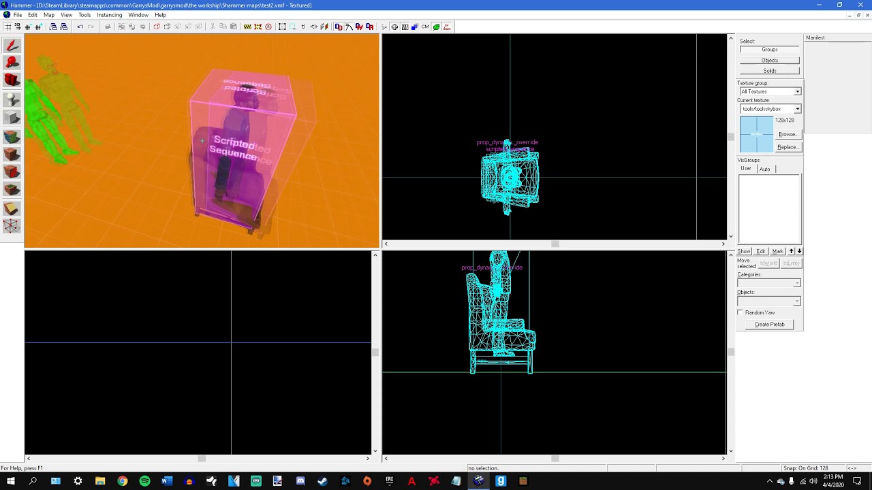Switch to the User VisGroups tab
This screenshot has height=490, width=872.
pos(746,168)
